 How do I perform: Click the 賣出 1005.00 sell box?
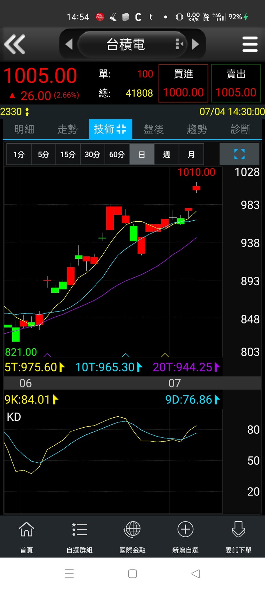(236, 83)
